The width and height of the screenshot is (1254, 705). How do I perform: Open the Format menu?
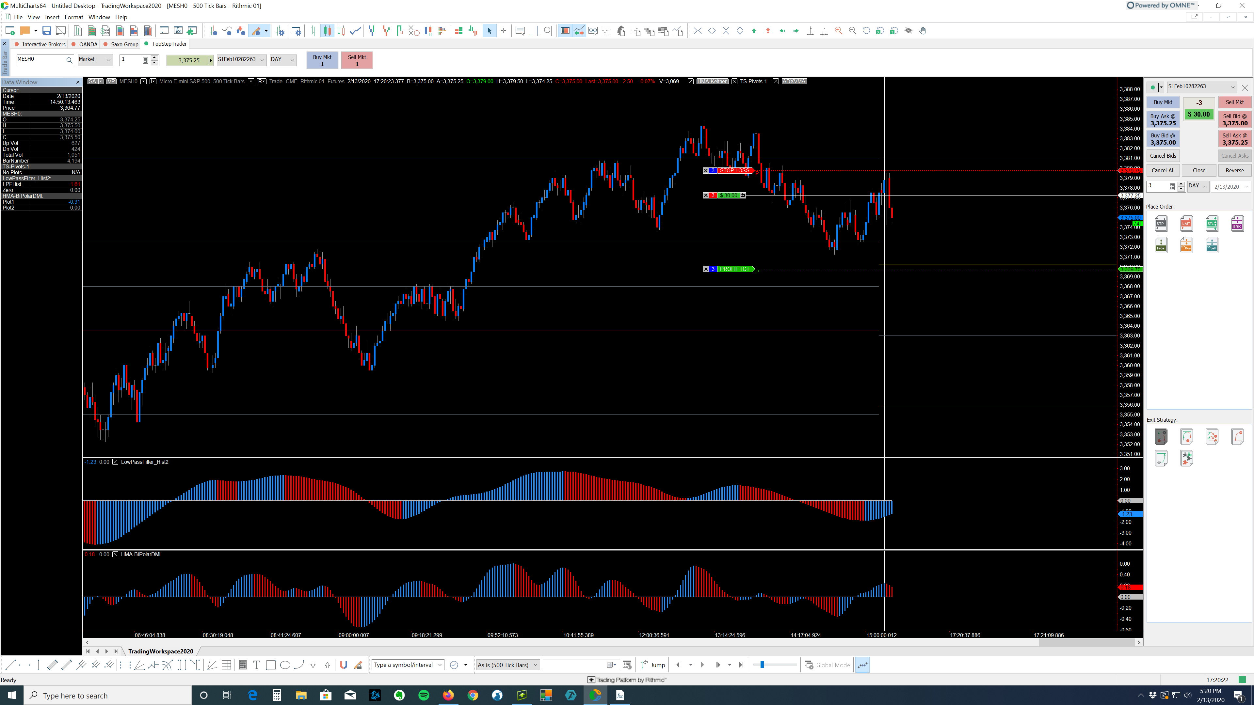point(74,17)
